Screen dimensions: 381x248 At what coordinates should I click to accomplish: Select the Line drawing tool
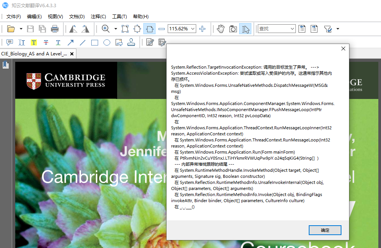click(x=83, y=42)
